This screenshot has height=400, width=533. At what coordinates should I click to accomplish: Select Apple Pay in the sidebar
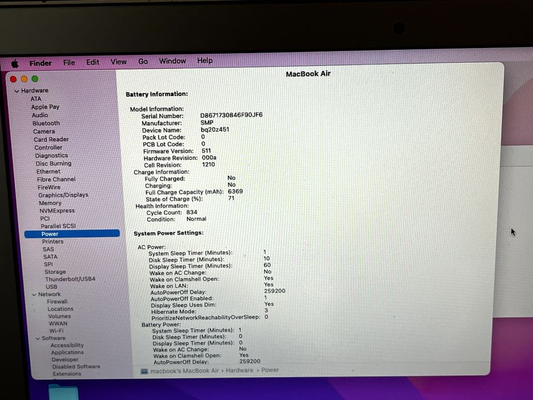pyautogui.click(x=45, y=107)
